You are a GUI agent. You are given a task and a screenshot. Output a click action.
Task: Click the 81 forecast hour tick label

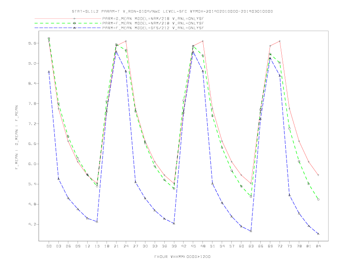pos(309,246)
